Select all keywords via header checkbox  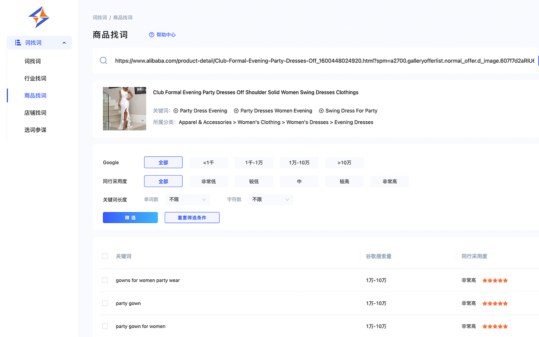point(105,256)
